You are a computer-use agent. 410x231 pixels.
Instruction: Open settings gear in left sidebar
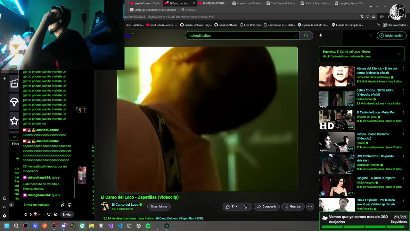click(4, 216)
